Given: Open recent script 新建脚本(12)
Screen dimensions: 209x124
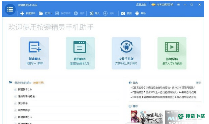Looking at the screenshot, I should pos(25,90).
